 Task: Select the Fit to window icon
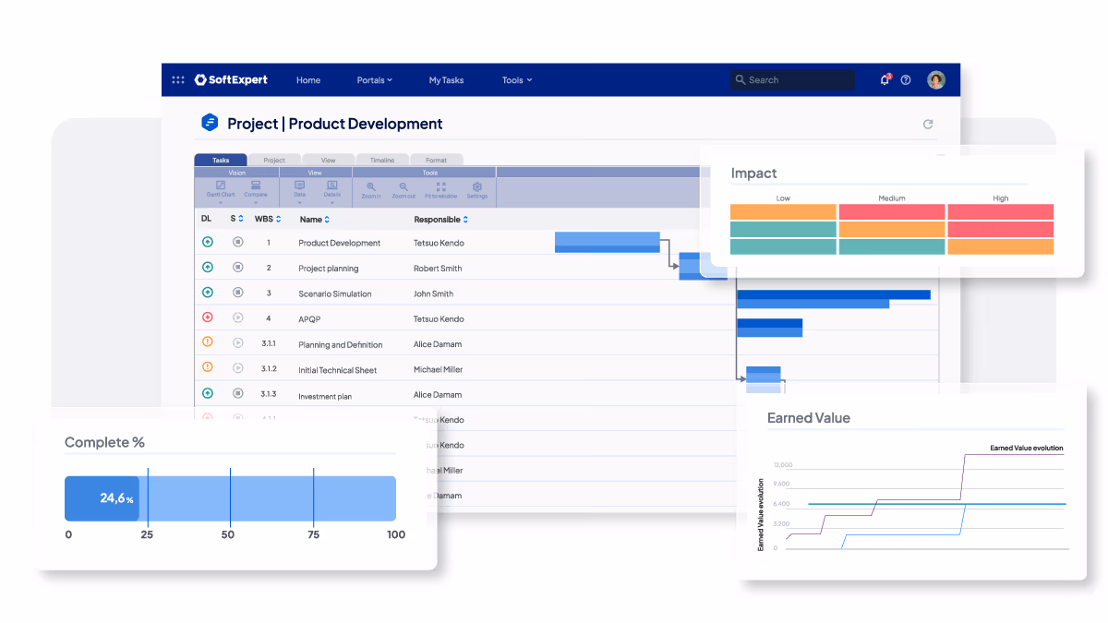(x=440, y=186)
